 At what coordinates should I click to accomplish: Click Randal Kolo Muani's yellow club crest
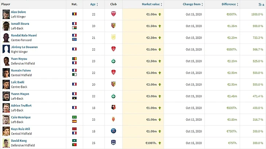113,37
